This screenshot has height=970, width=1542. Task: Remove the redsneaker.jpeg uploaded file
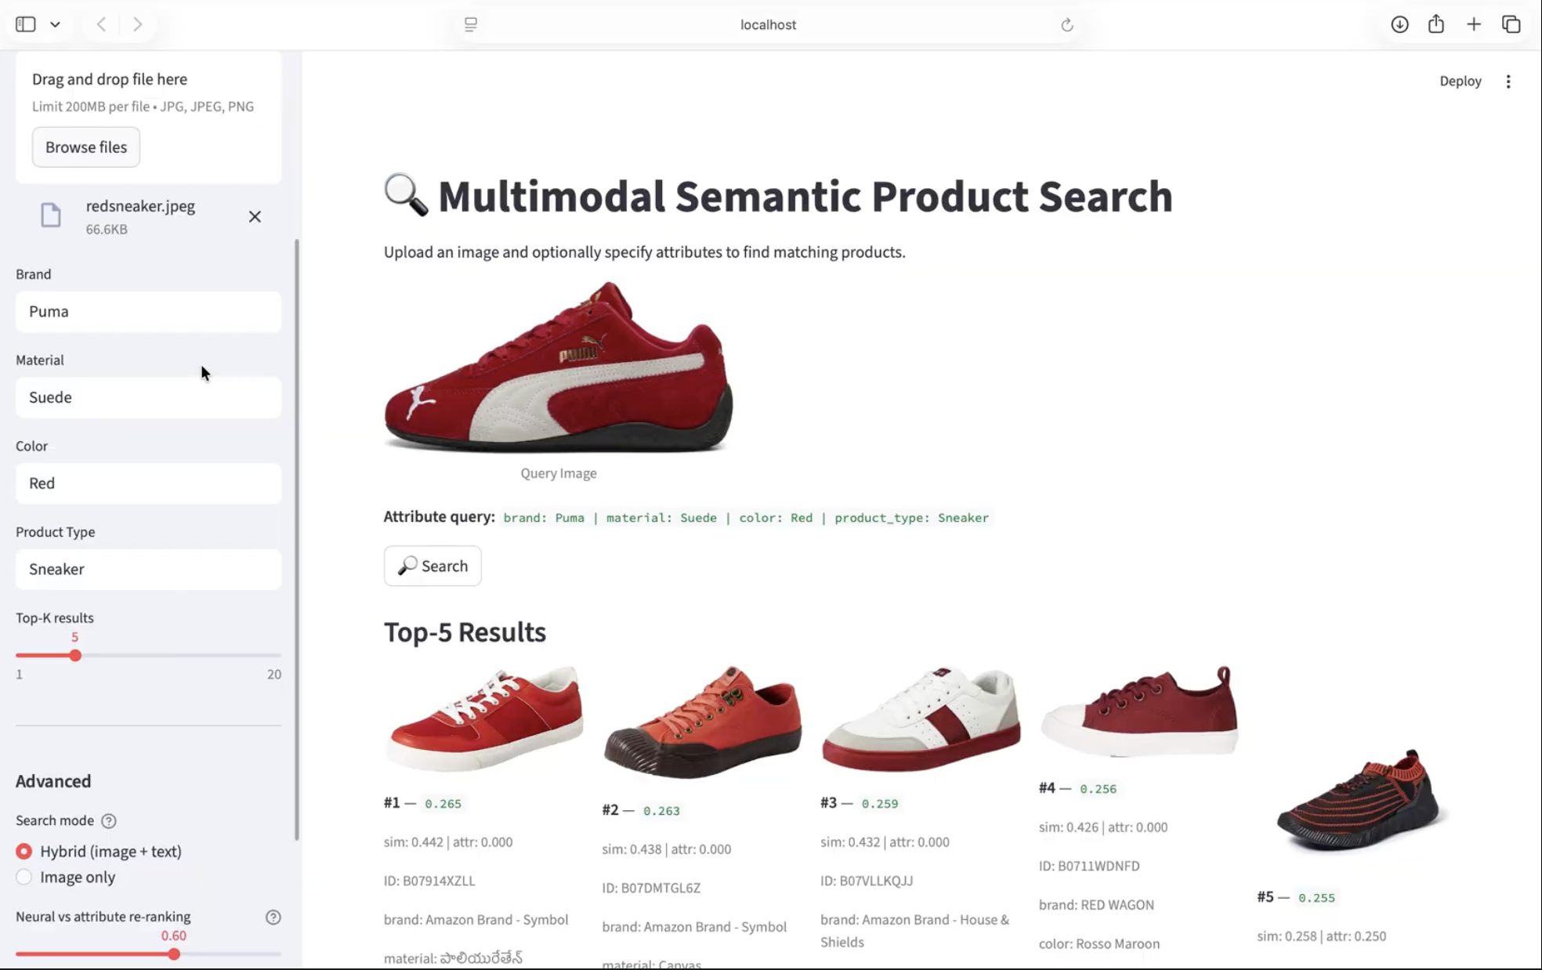[255, 217]
